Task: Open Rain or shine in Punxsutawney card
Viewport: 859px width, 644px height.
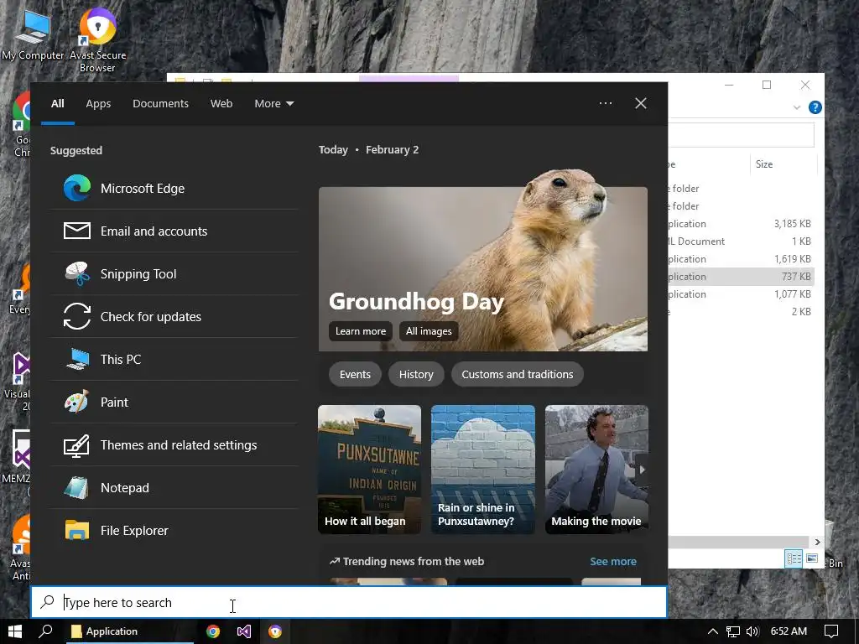Action: [x=482, y=470]
